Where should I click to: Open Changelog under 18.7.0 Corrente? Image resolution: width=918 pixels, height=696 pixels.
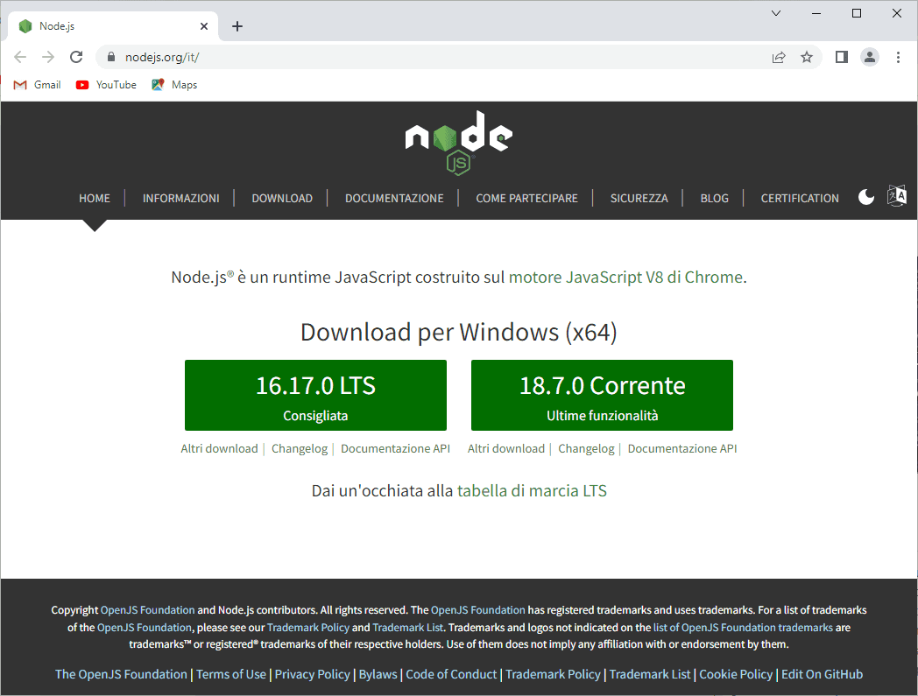(586, 448)
